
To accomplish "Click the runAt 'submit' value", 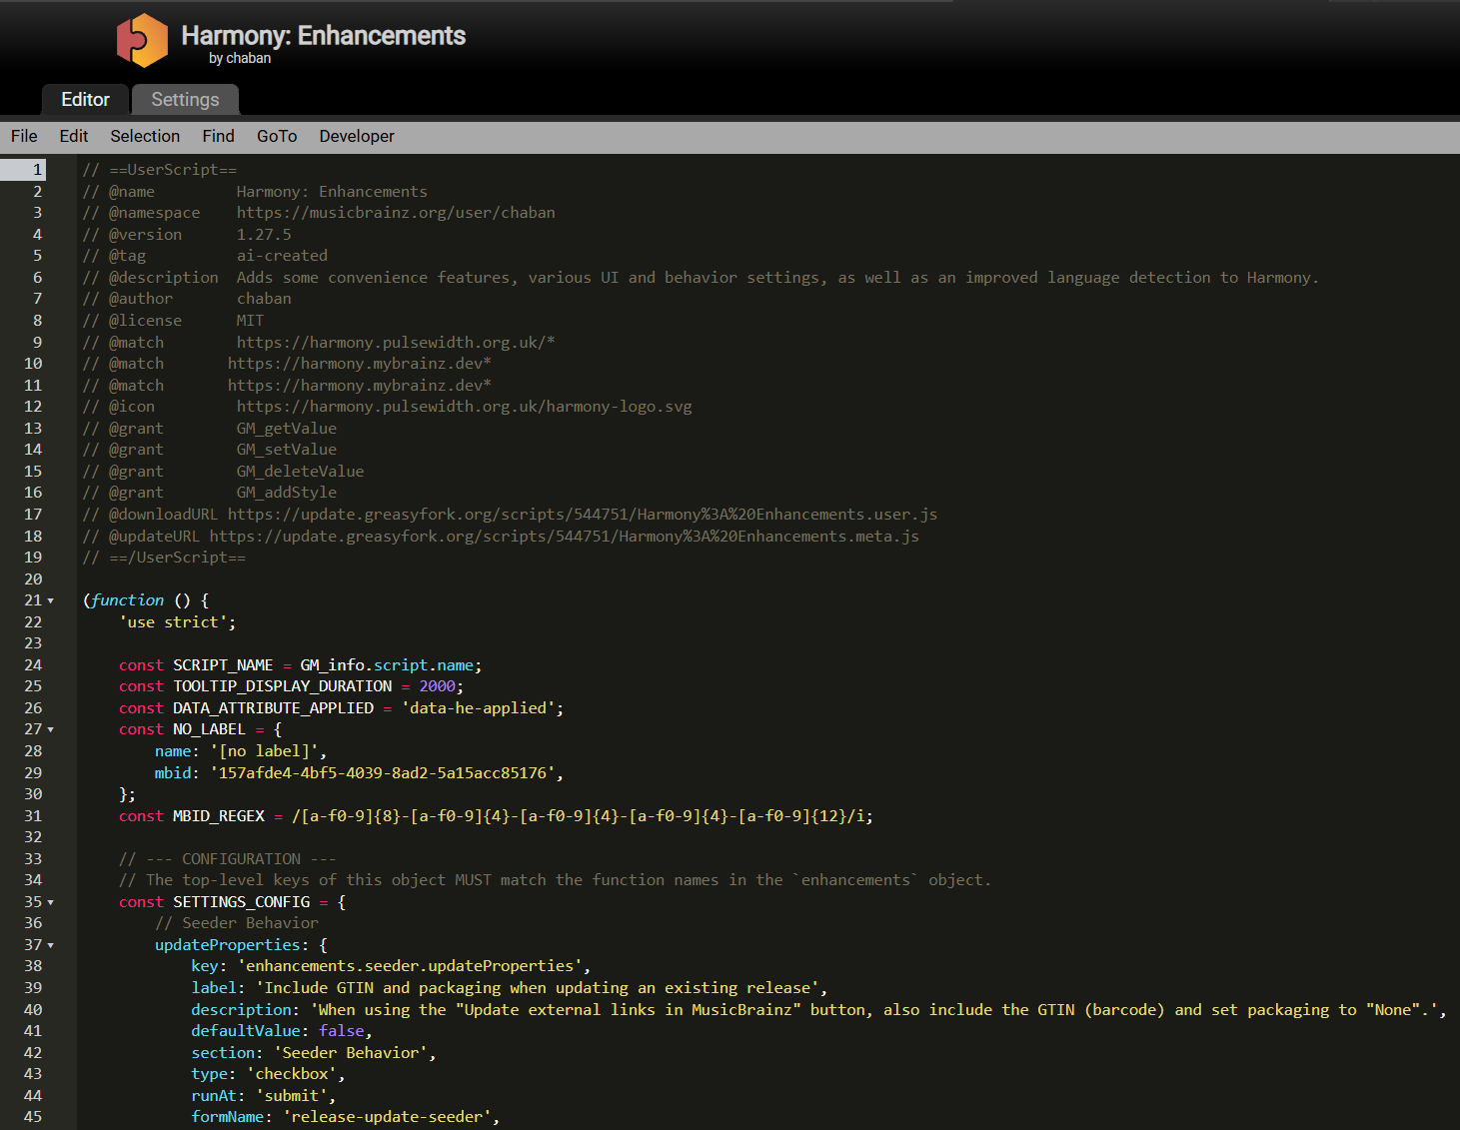I will 292,1096.
